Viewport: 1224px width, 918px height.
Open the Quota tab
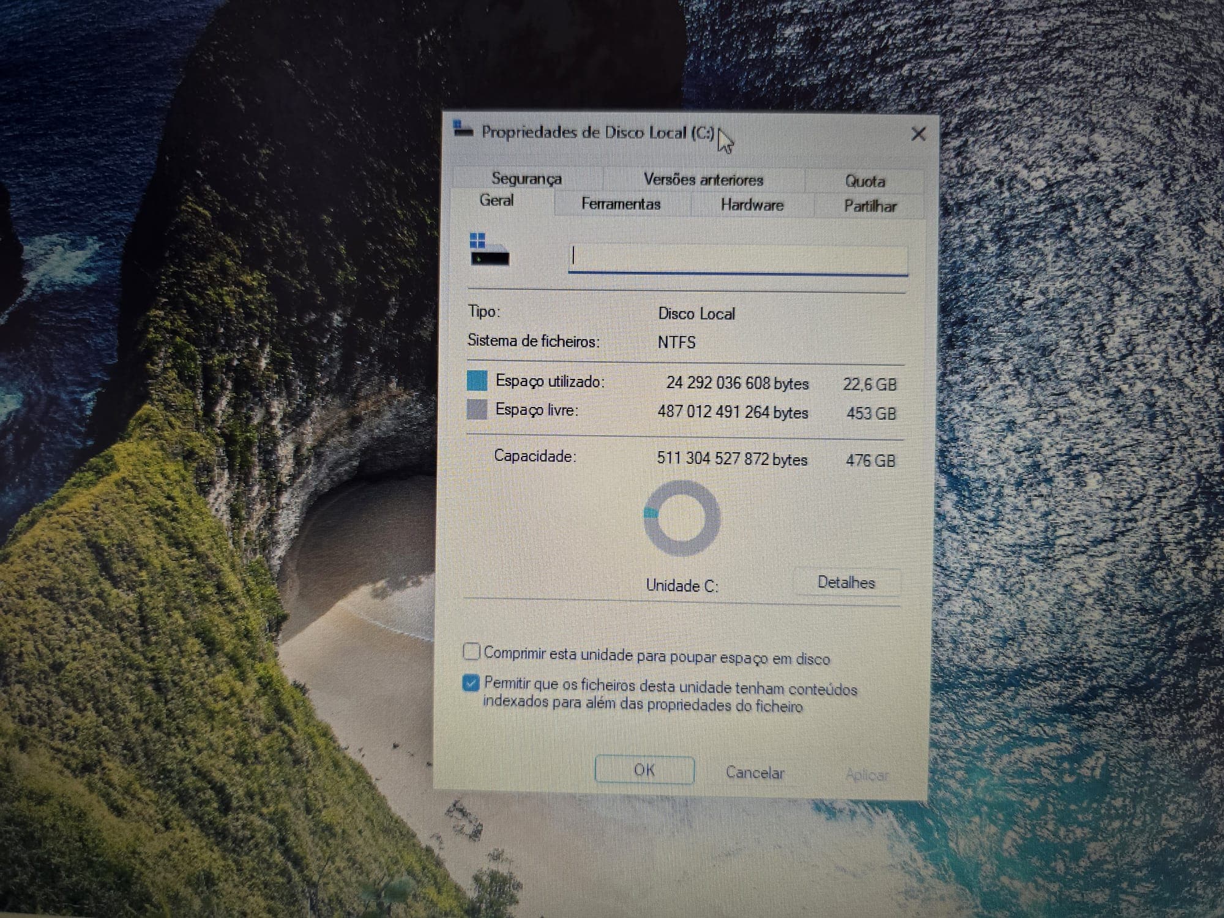click(x=864, y=181)
